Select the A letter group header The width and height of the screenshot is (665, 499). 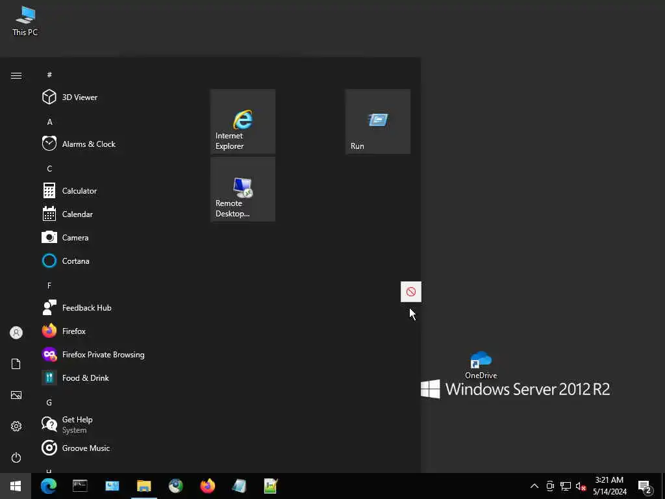click(x=49, y=122)
